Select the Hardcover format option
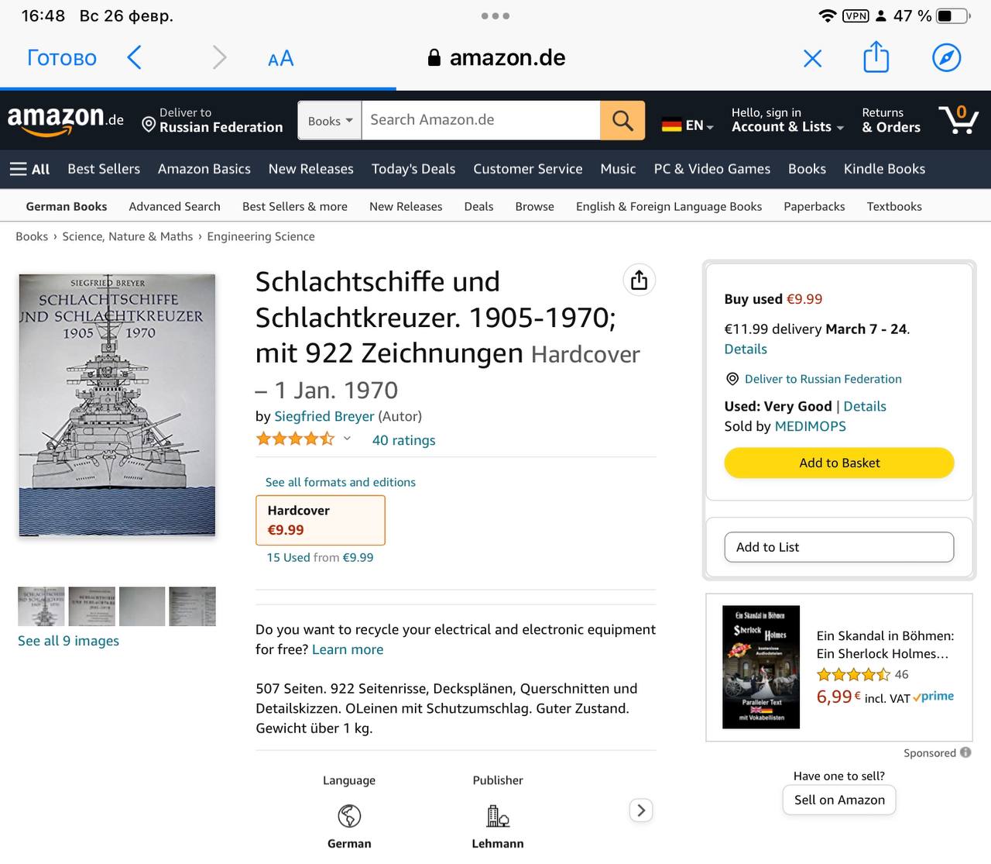 320,520
